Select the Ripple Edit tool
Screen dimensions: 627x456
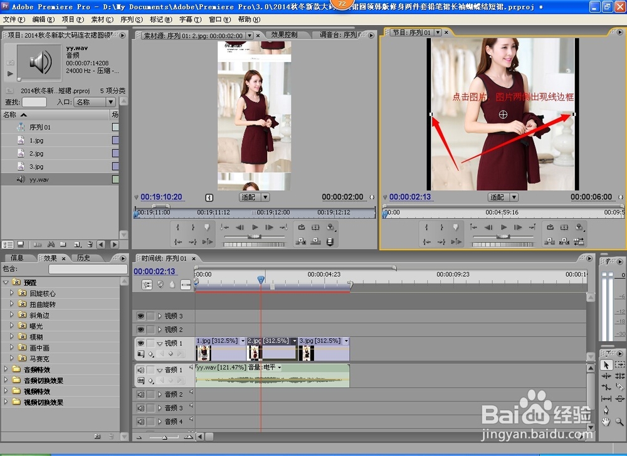point(606,376)
